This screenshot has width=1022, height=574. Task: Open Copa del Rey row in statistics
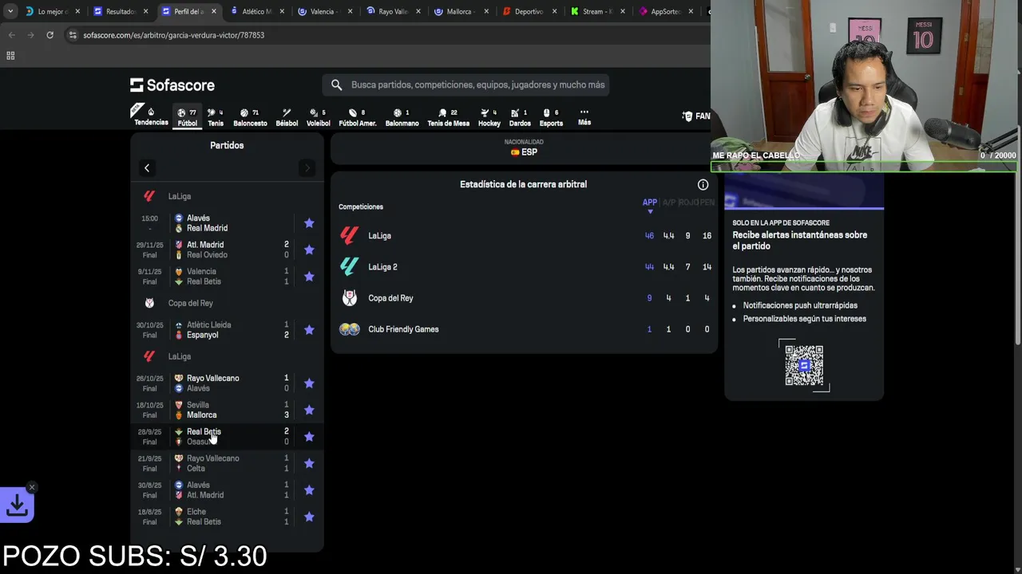(524, 298)
